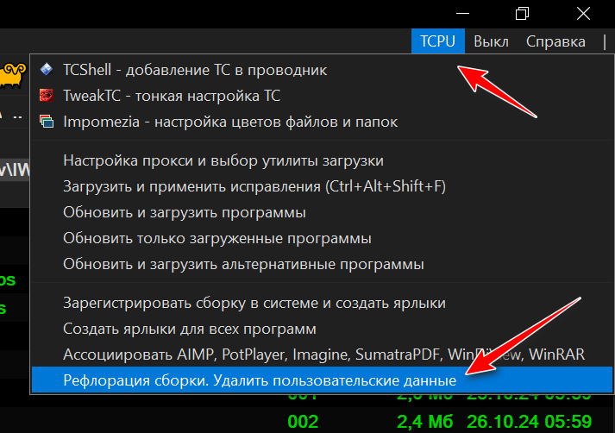Click the yellow ram icon in toolbar
615x433 pixels.
[x=13, y=75]
